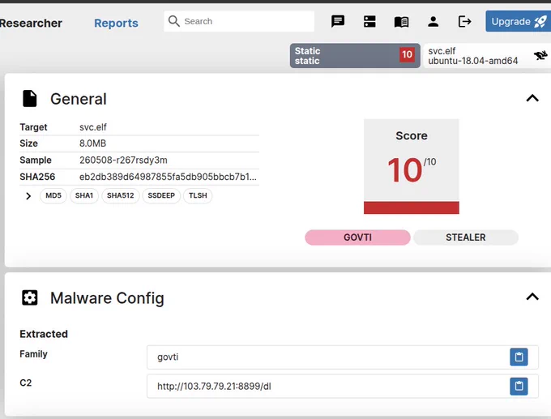Select the svc.elf ubuntu-18.04-amd64 tab
This screenshot has height=419, width=551.
click(x=487, y=56)
